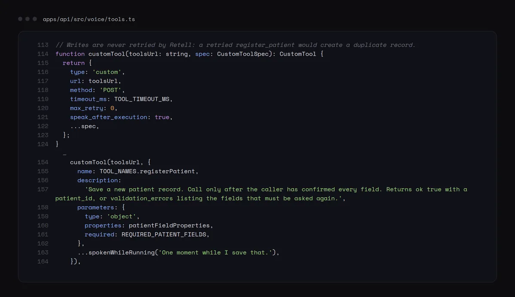Click line number 124
The height and width of the screenshot is (297, 515).
[x=43, y=144]
